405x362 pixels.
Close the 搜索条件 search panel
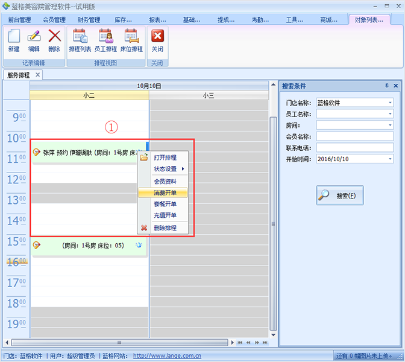(396, 86)
